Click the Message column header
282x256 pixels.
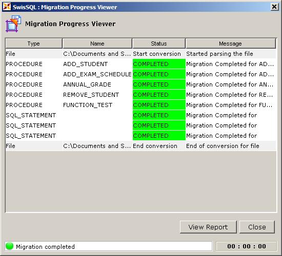[x=231, y=44]
